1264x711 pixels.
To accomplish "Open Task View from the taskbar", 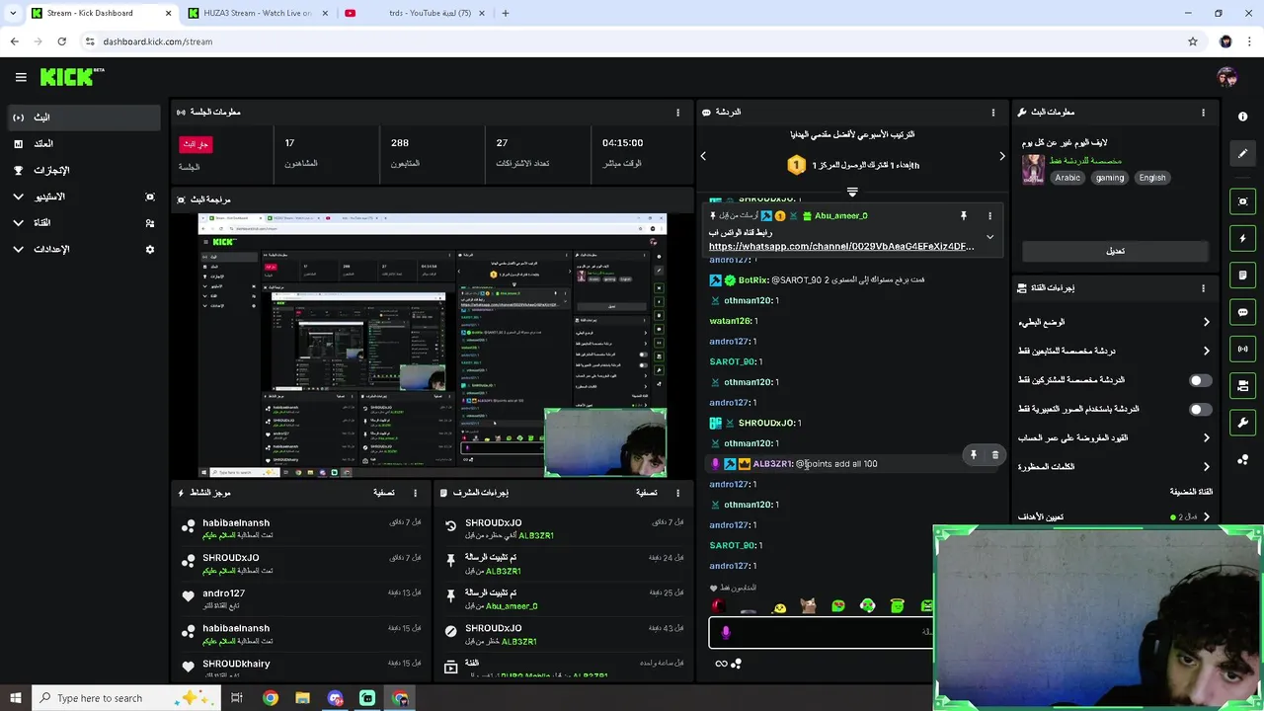I will (237, 698).
